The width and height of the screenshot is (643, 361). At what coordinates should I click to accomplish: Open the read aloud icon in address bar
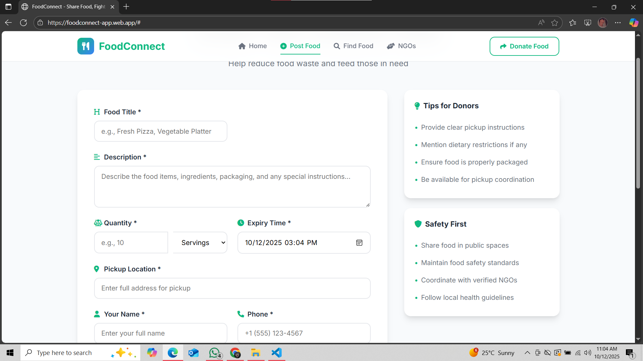tap(541, 23)
